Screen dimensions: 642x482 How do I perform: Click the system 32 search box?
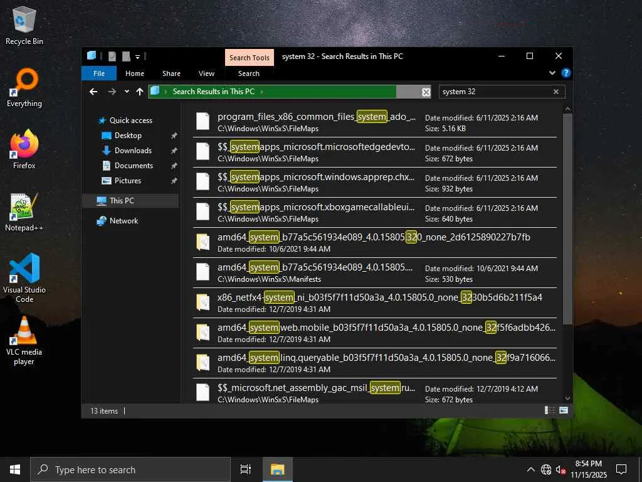497,92
